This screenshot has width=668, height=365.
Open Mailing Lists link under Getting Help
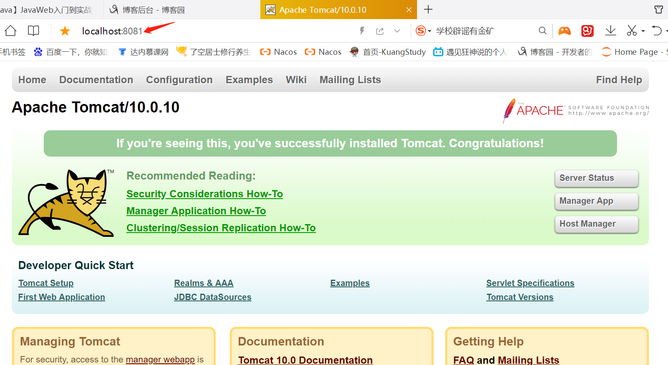[529, 360]
